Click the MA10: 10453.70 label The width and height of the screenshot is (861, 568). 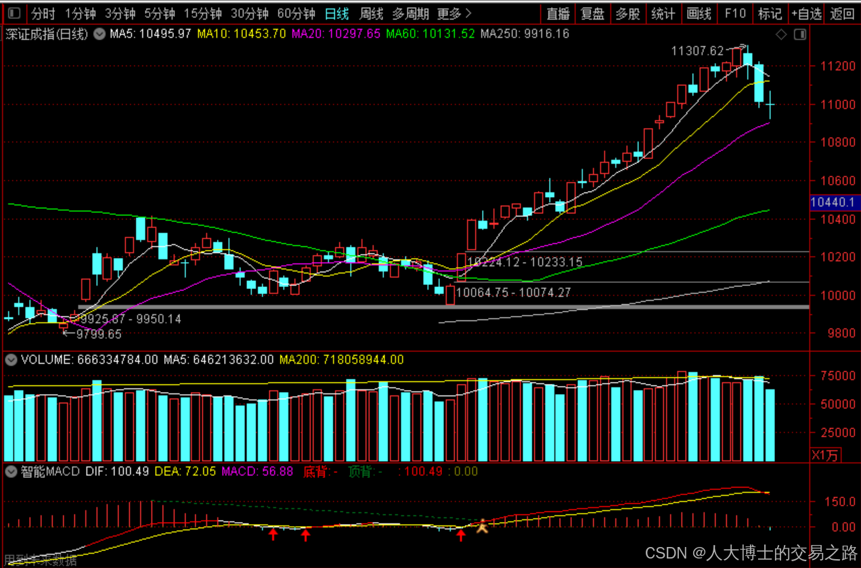[x=242, y=34]
